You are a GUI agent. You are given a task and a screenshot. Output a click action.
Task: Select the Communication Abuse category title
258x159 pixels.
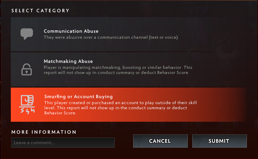click(71, 31)
